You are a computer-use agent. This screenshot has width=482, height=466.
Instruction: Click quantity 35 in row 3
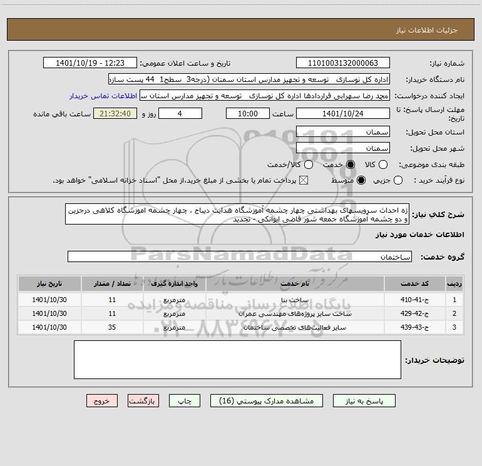112,328
